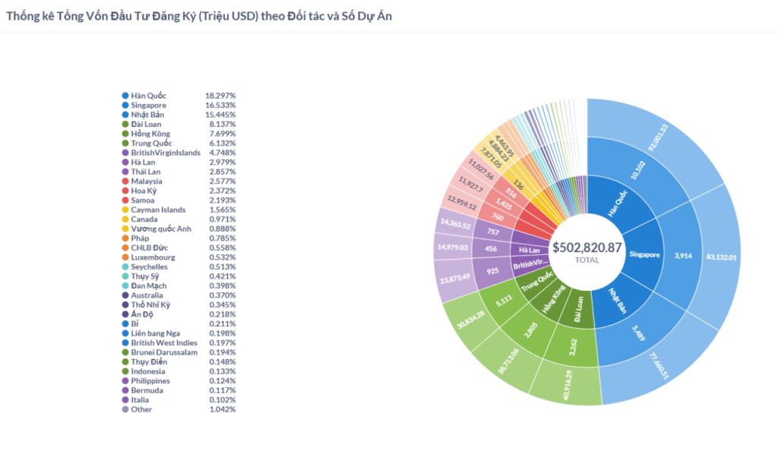
Task: Click the Hà Lan purple inner slice
Action: [x=530, y=250]
